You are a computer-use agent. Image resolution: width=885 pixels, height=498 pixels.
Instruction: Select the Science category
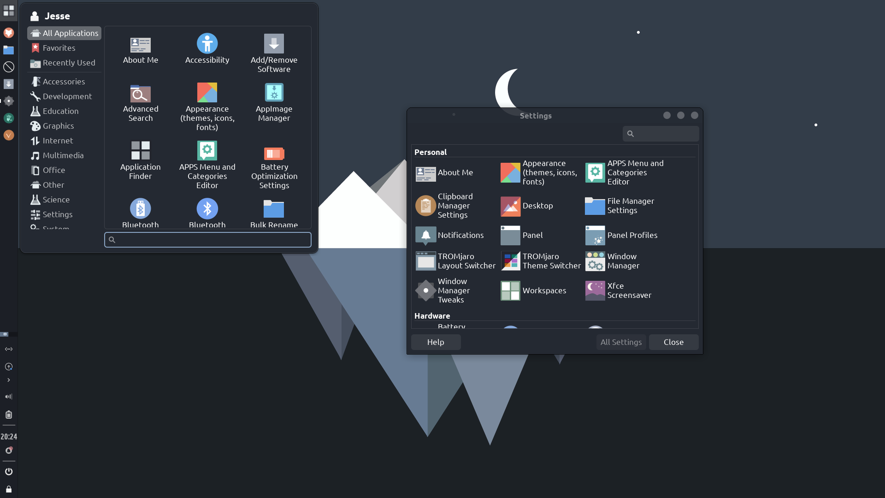pos(64,200)
